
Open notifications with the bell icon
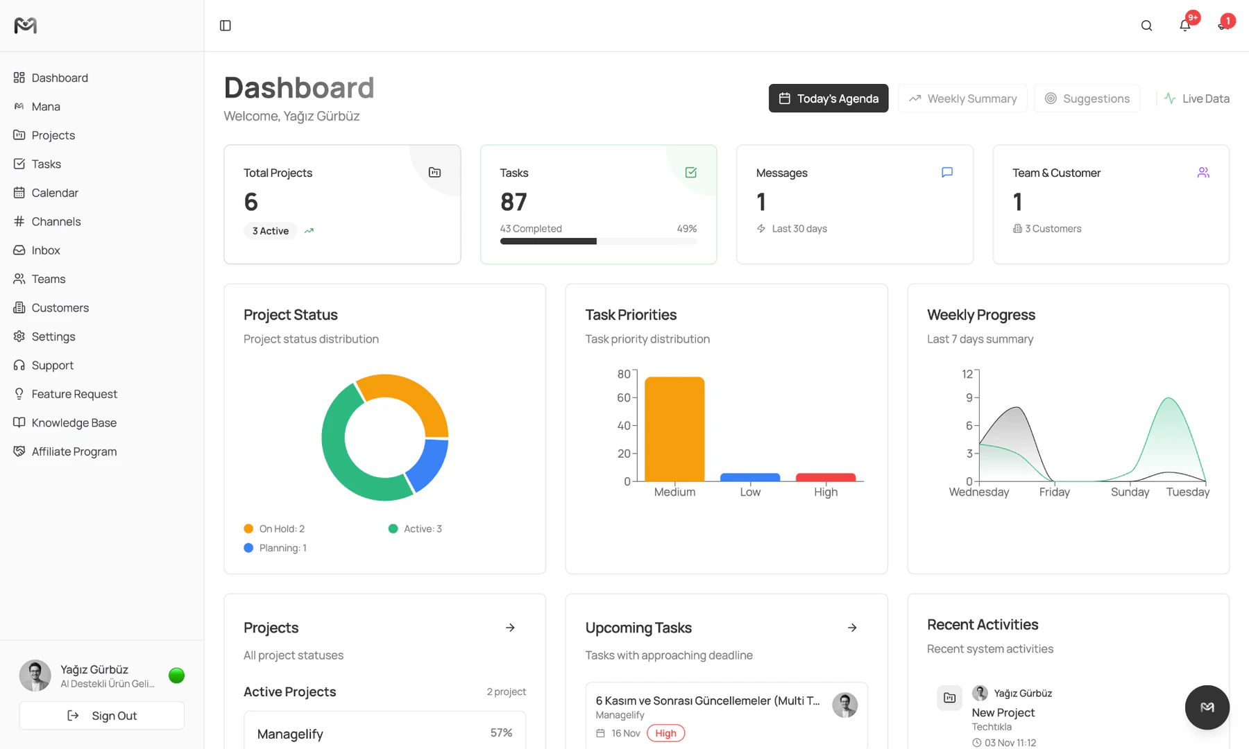(x=1185, y=25)
